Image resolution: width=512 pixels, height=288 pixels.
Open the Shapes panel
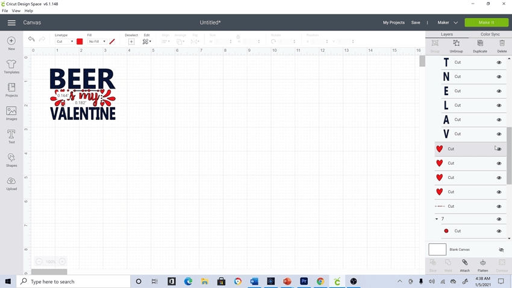tap(11, 160)
